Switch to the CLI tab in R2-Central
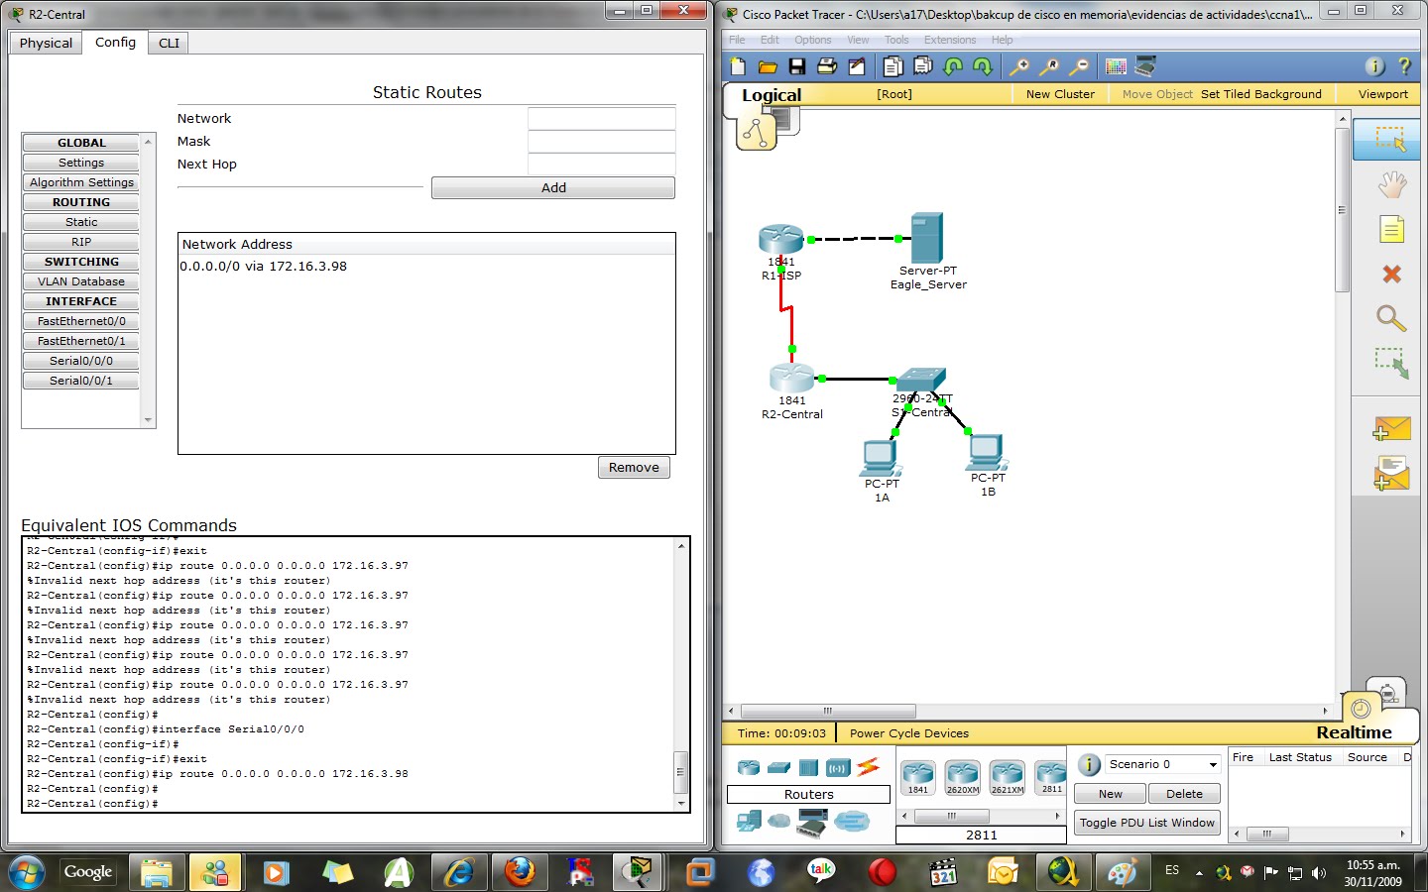Screen dimensions: 1428x892 pyautogui.click(x=169, y=43)
